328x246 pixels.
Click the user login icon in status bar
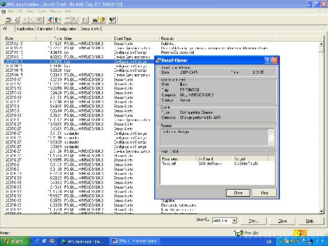coord(238,232)
